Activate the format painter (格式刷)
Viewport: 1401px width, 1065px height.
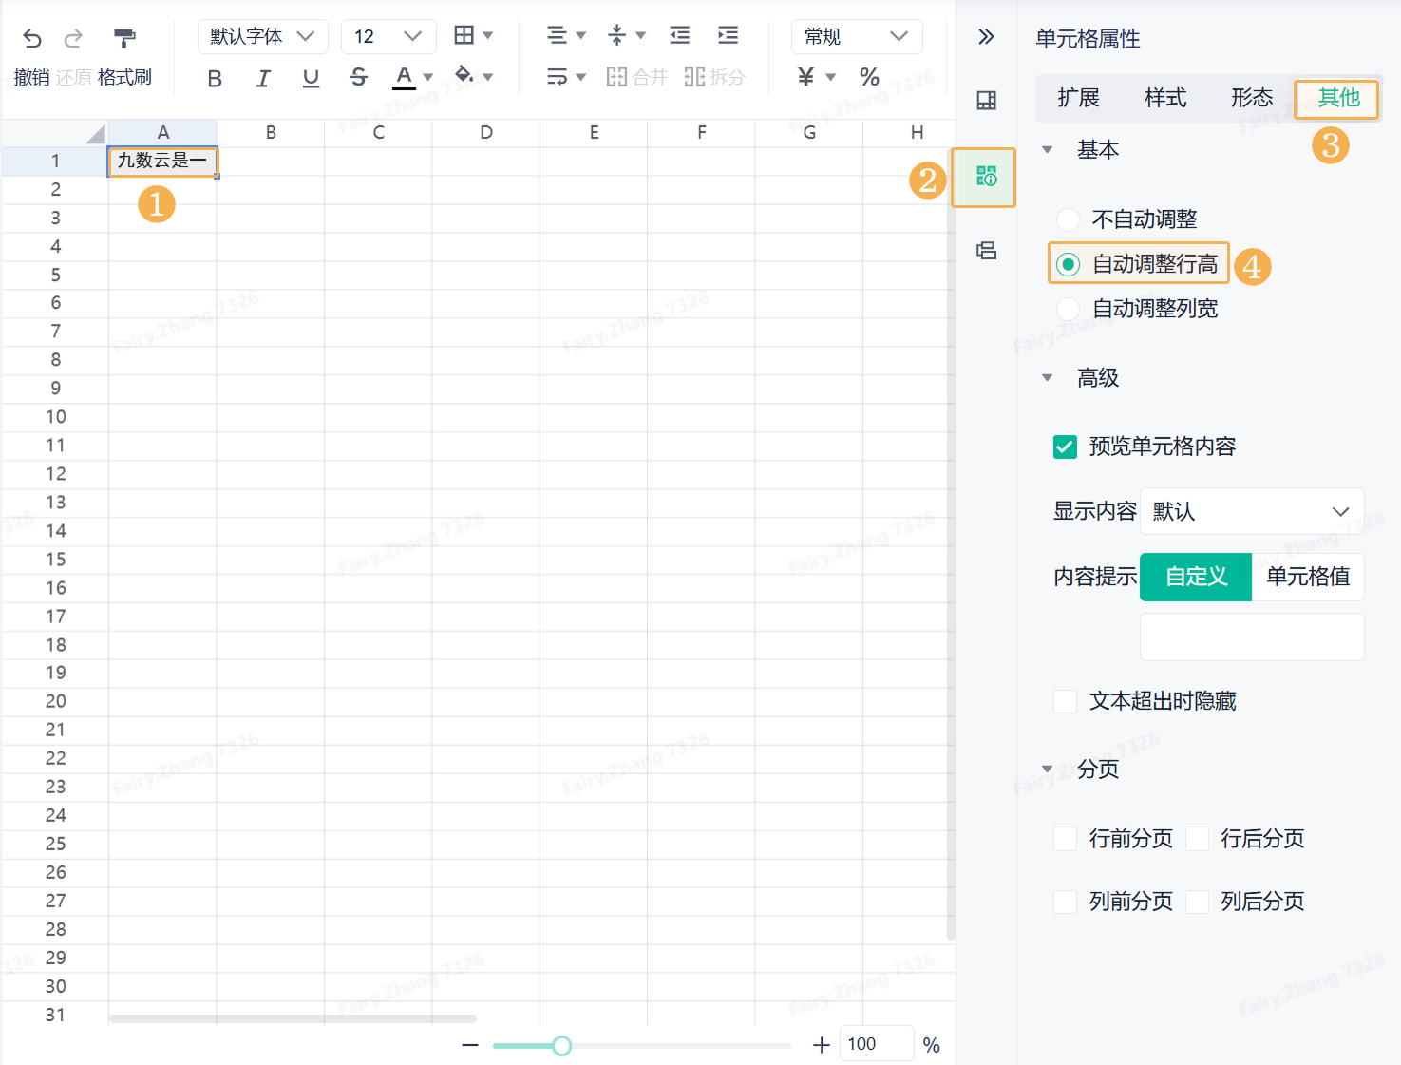coord(124,38)
